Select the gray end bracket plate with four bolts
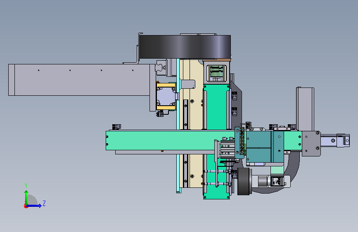Image resolution: width=358 pixels, height=232 pixels. point(311,144)
